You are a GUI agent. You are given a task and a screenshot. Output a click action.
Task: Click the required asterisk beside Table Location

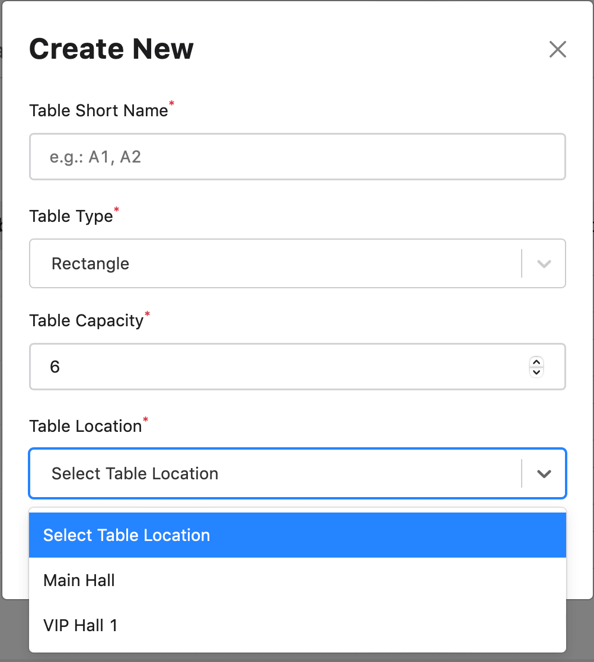click(x=144, y=419)
